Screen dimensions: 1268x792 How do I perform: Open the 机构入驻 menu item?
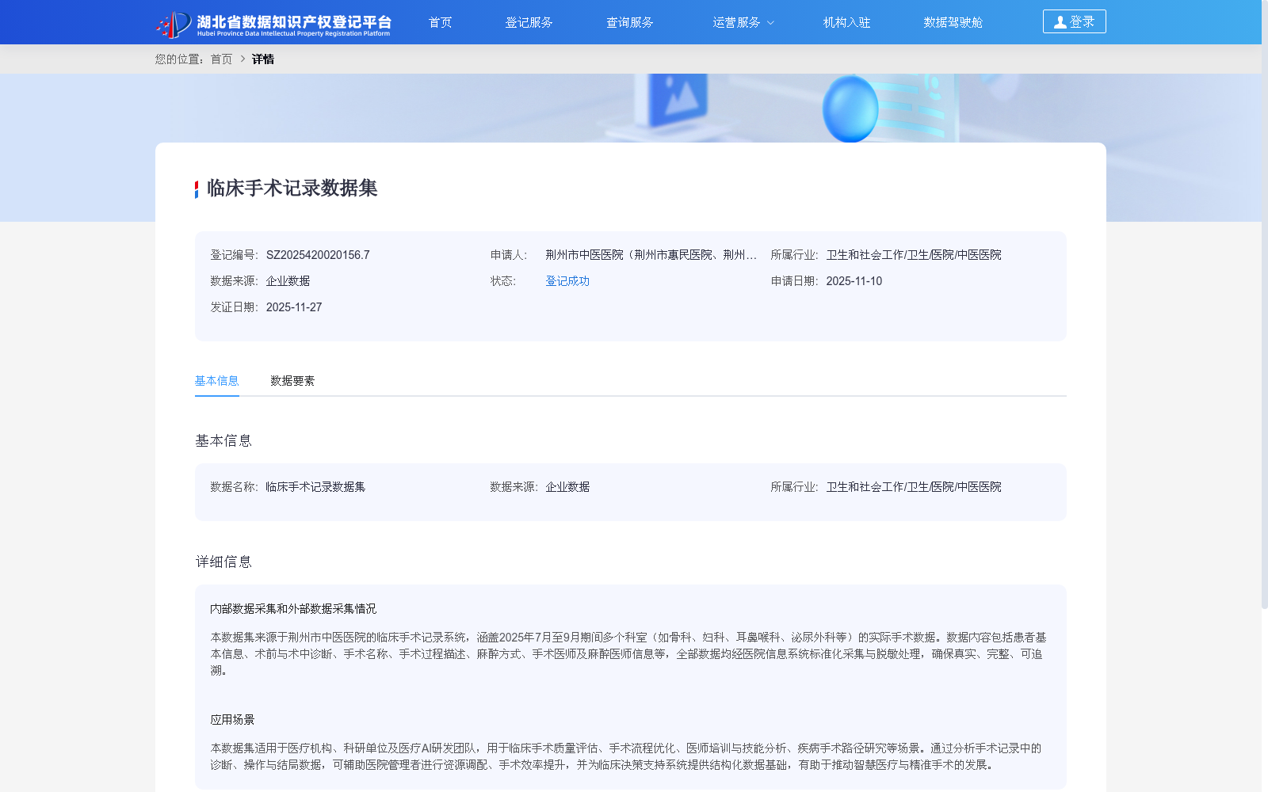point(846,22)
